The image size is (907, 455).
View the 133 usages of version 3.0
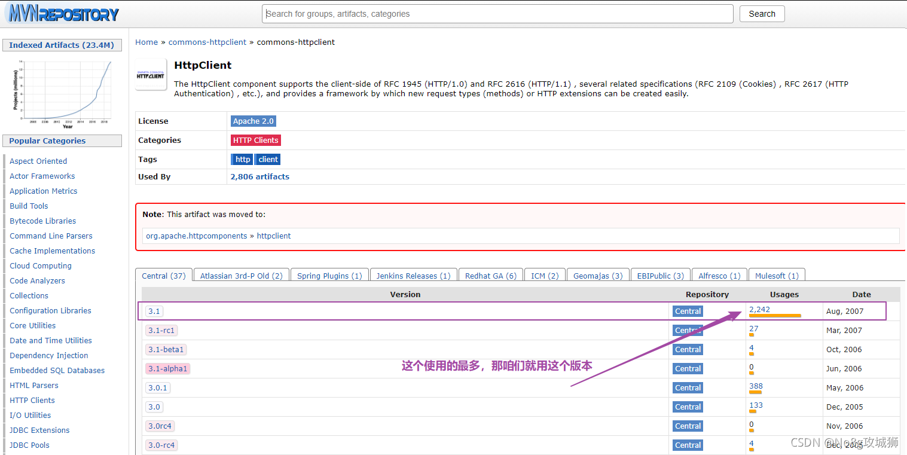(756, 405)
